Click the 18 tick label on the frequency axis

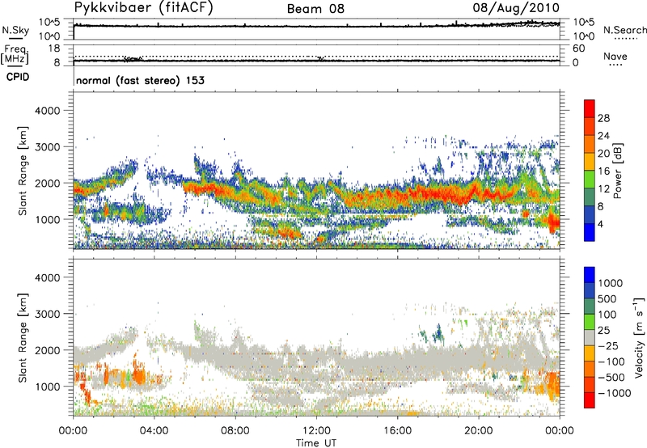click(54, 49)
